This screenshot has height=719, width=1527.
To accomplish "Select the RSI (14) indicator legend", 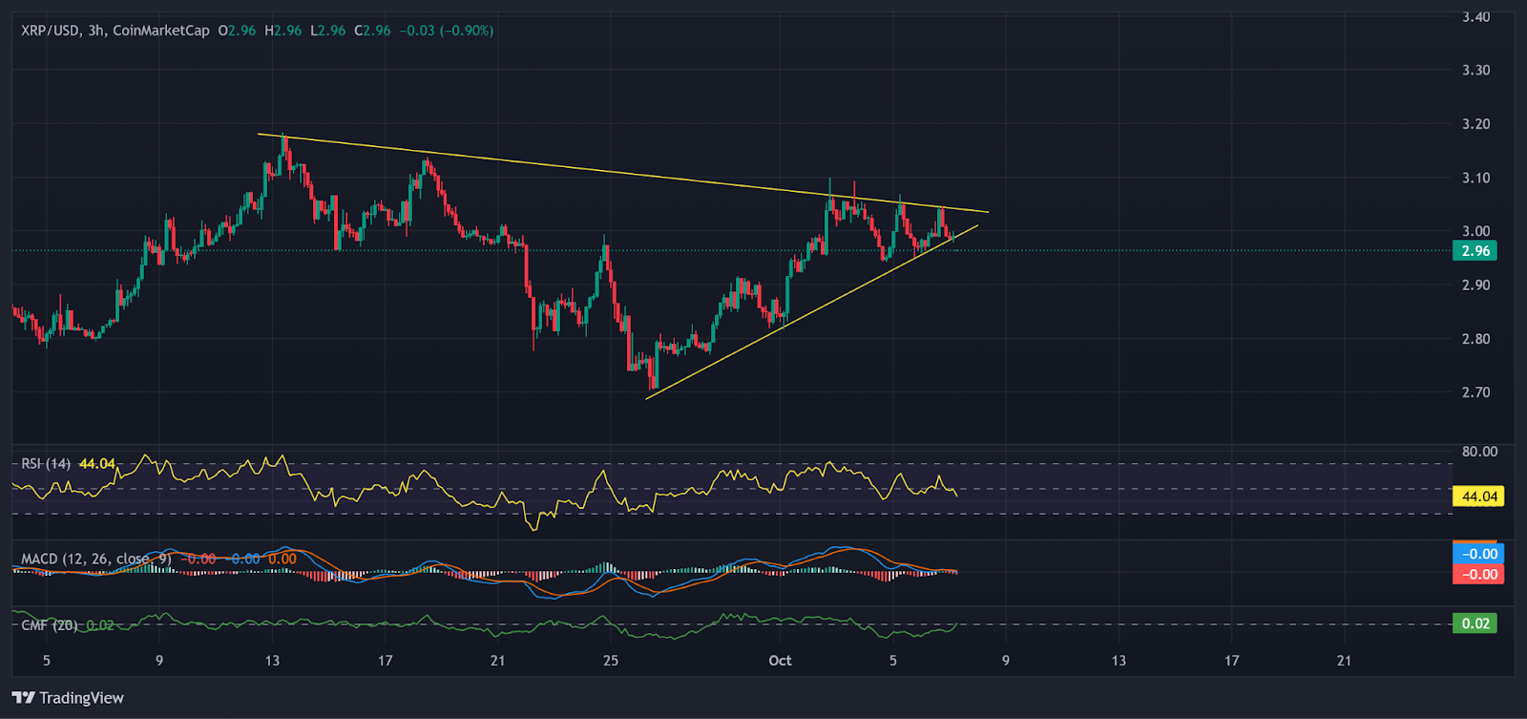I will tap(46, 464).
